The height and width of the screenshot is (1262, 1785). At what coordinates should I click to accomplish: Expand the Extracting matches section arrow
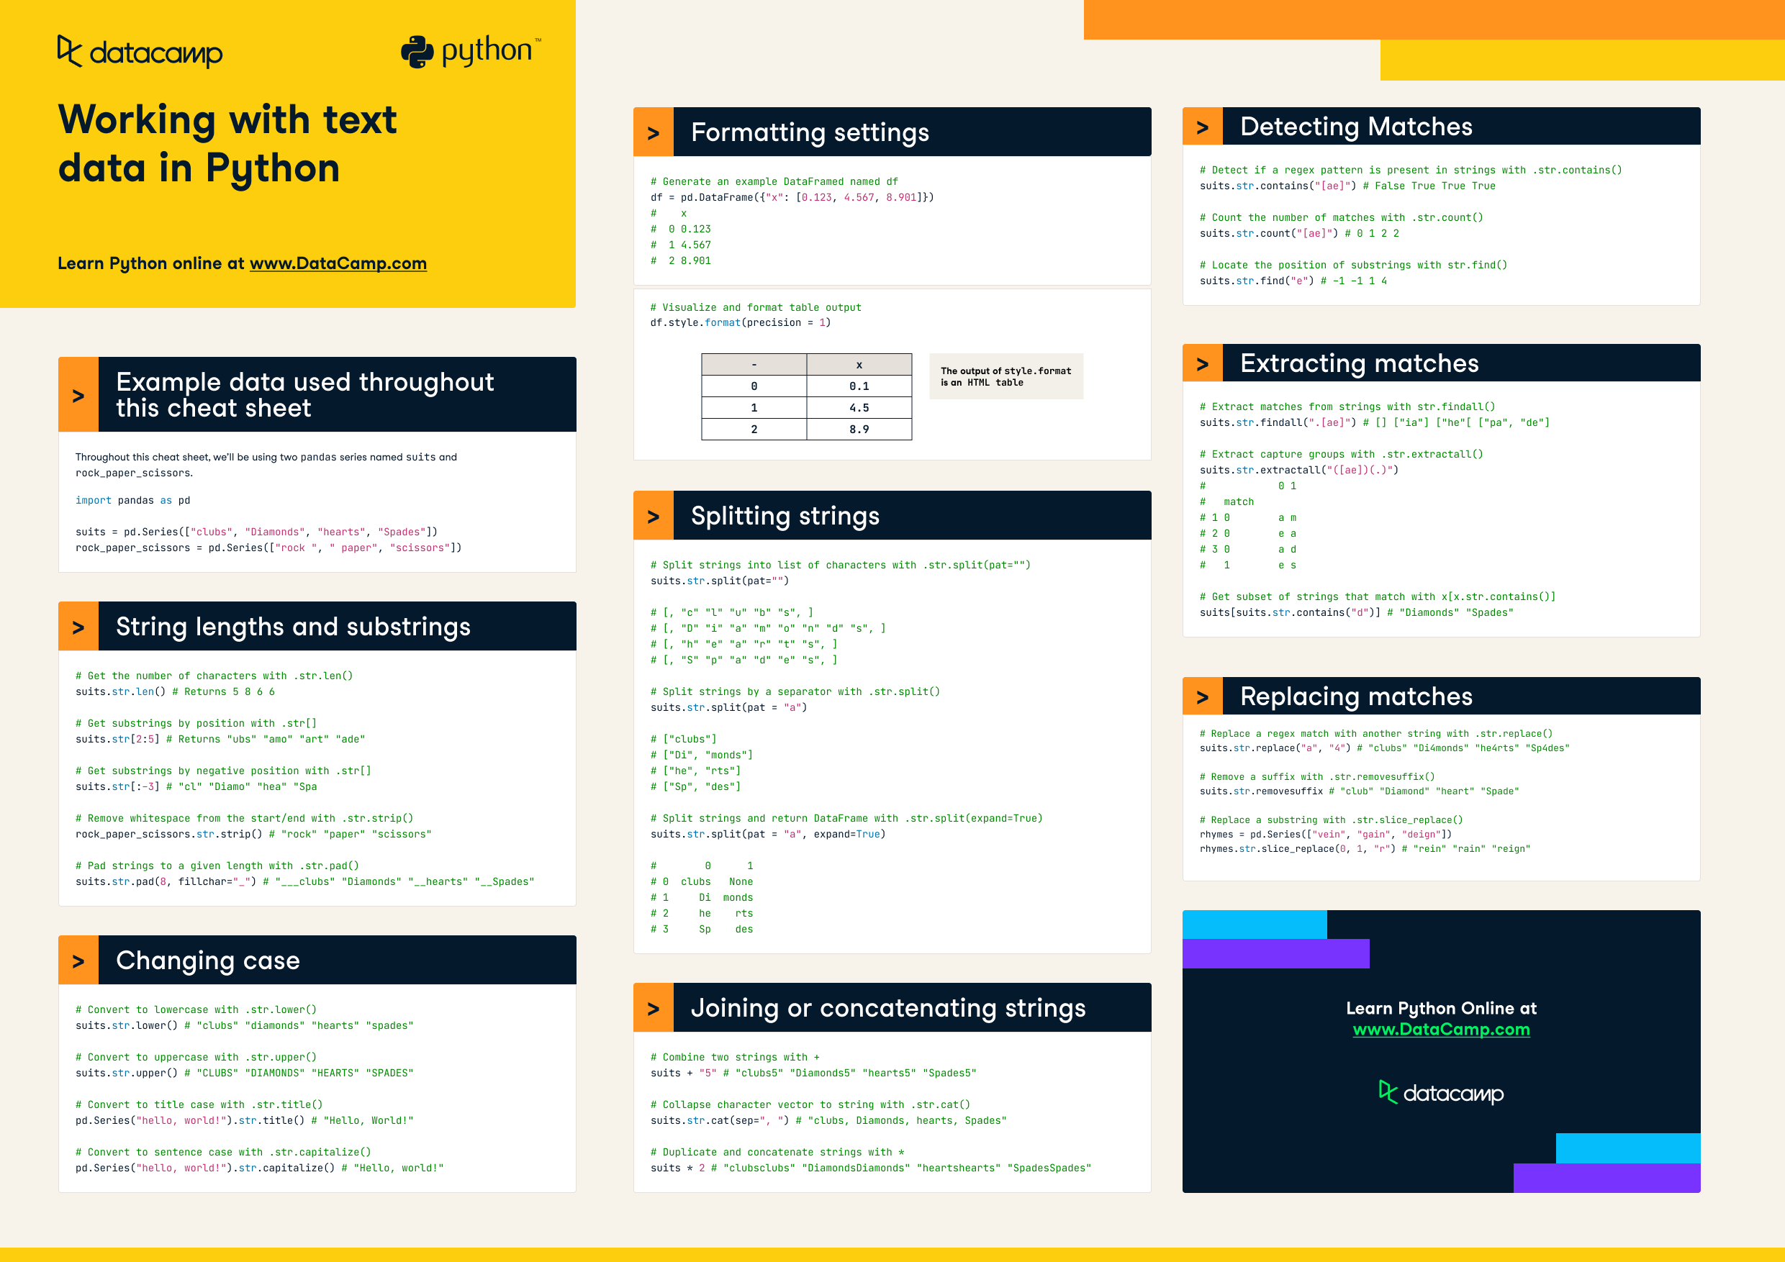(1202, 363)
